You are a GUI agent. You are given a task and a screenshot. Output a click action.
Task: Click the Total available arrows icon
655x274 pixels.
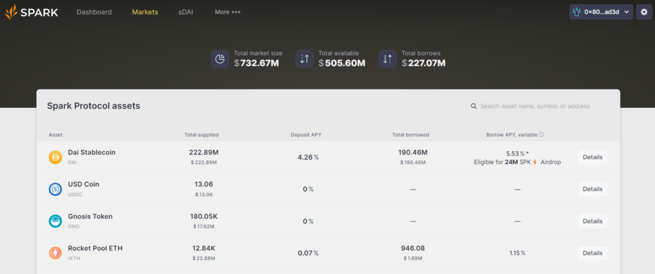[304, 59]
